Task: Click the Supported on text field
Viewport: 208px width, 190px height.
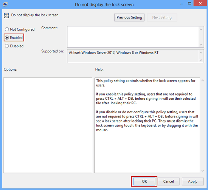Action: (x=133, y=56)
